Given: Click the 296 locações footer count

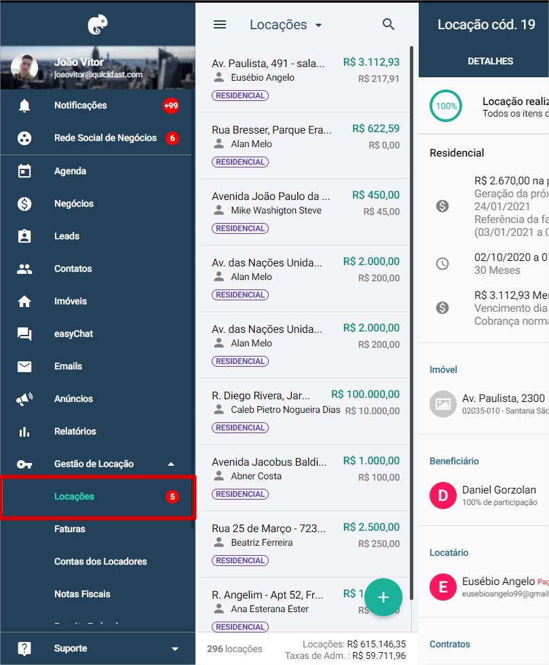Looking at the screenshot, I should (x=234, y=649).
